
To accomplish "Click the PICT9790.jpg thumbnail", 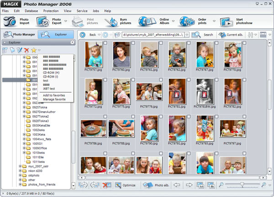I will (x=149, y=128).
